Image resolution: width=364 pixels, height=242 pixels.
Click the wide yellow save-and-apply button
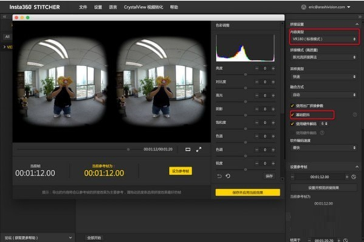(x=248, y=192)
